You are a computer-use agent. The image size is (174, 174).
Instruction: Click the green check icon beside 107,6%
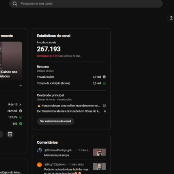pos(21,117)
